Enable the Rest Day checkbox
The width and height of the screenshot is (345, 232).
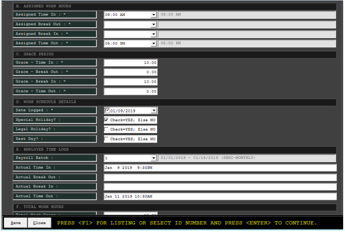click(x=107, y=139)
